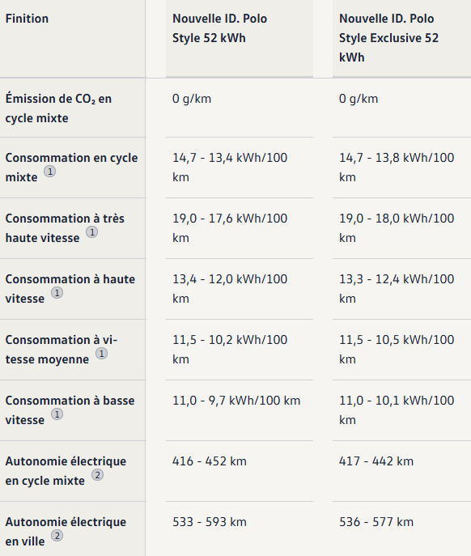Click the 416 - 452 km range value
The image size is (471, 556).
210,461
